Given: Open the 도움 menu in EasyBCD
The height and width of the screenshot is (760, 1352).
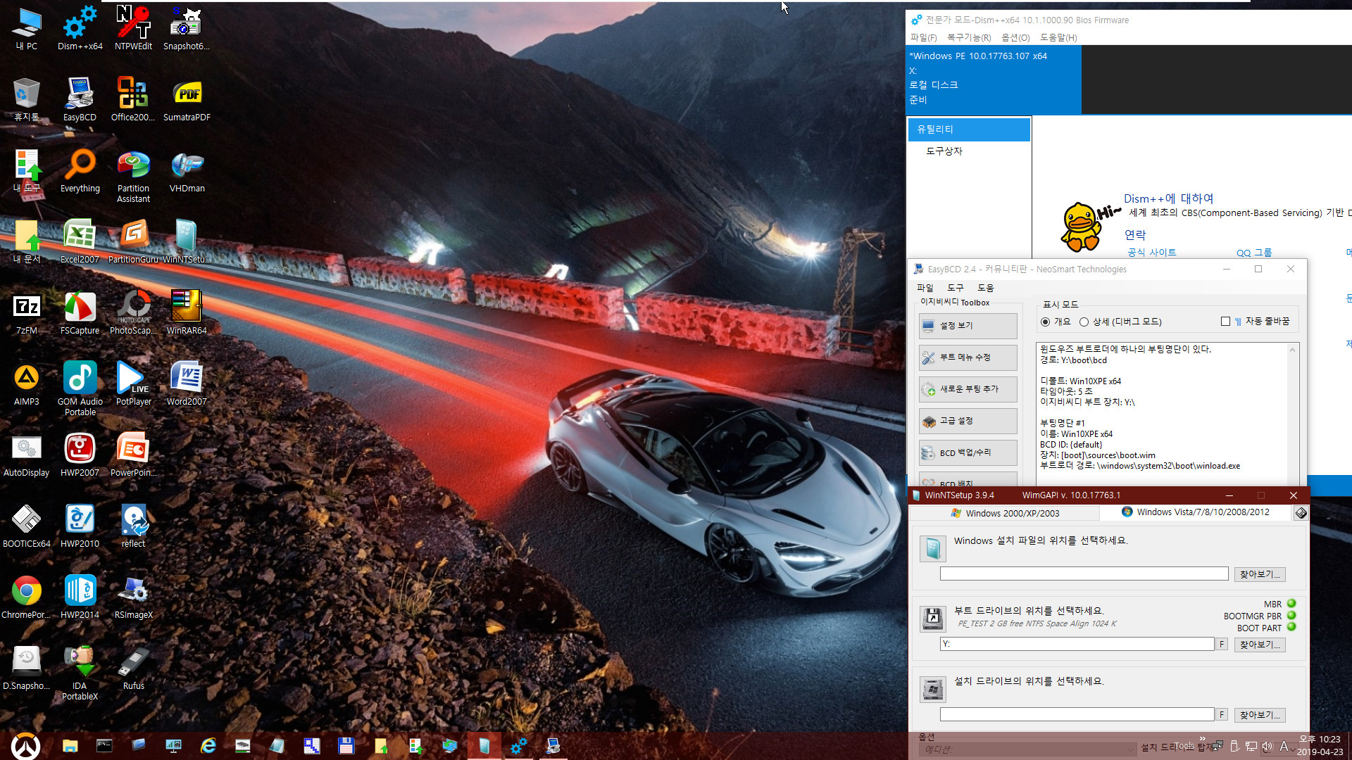Looking at the screenshot, I should [986, 288].
